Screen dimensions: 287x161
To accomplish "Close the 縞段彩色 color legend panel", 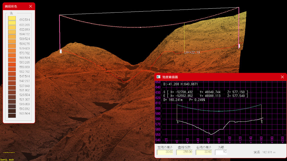I will [x=31, y=6].
